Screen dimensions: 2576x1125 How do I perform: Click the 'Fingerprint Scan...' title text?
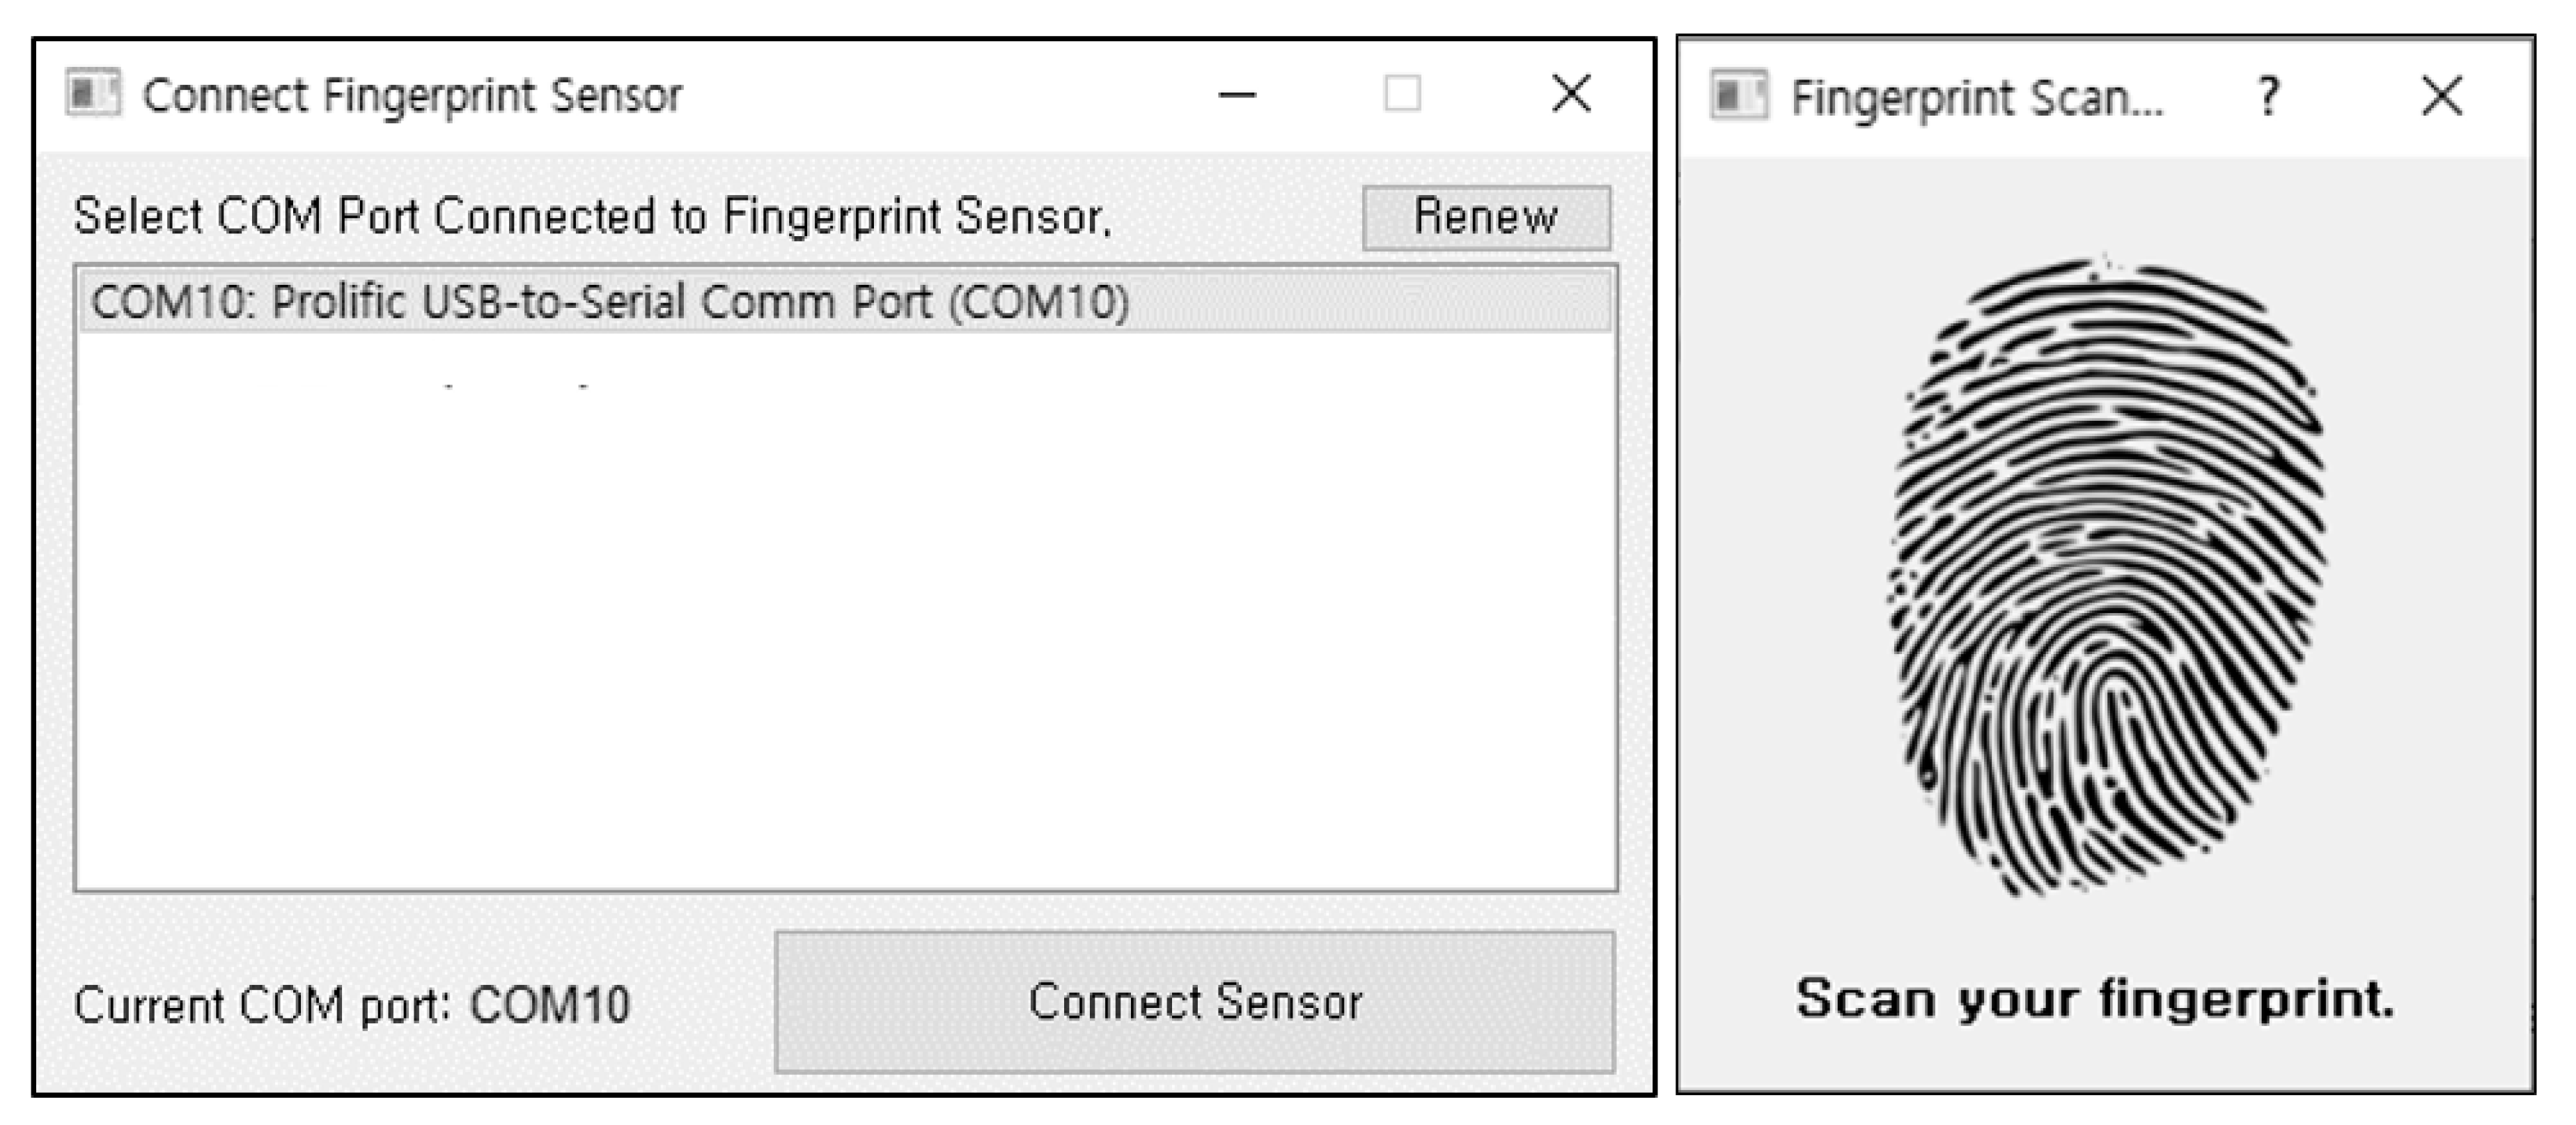point(1976,98)
